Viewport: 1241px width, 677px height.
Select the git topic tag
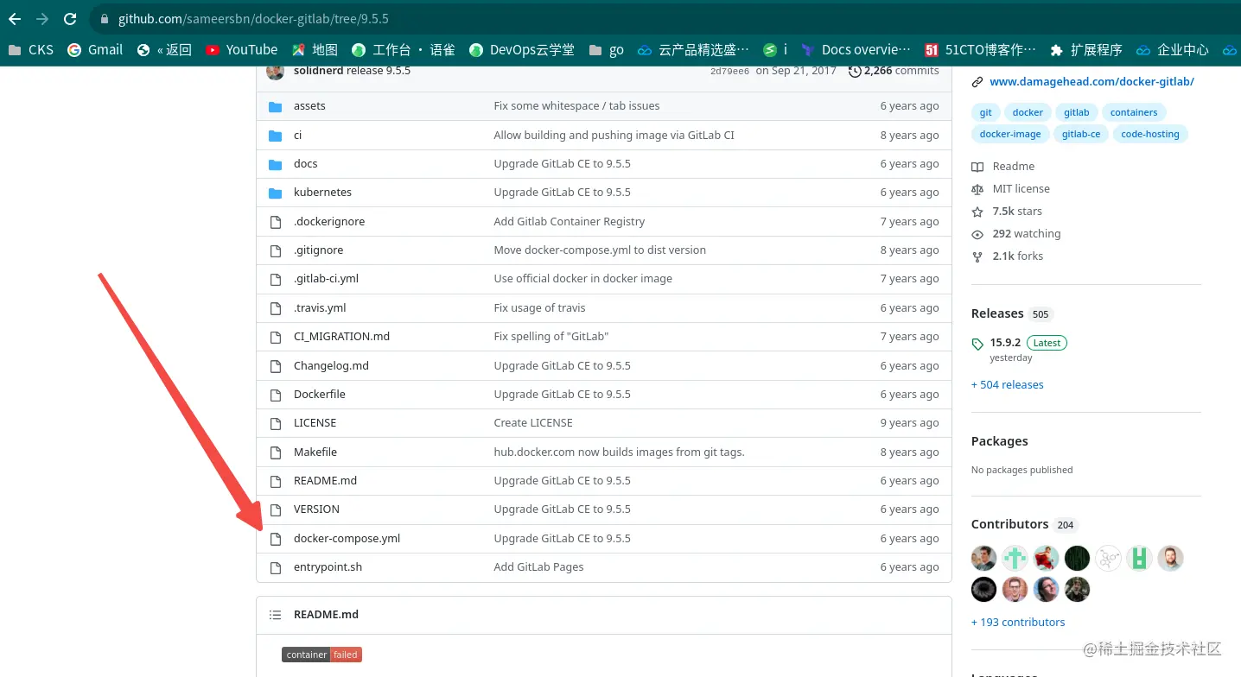click(x=986, y=112)
